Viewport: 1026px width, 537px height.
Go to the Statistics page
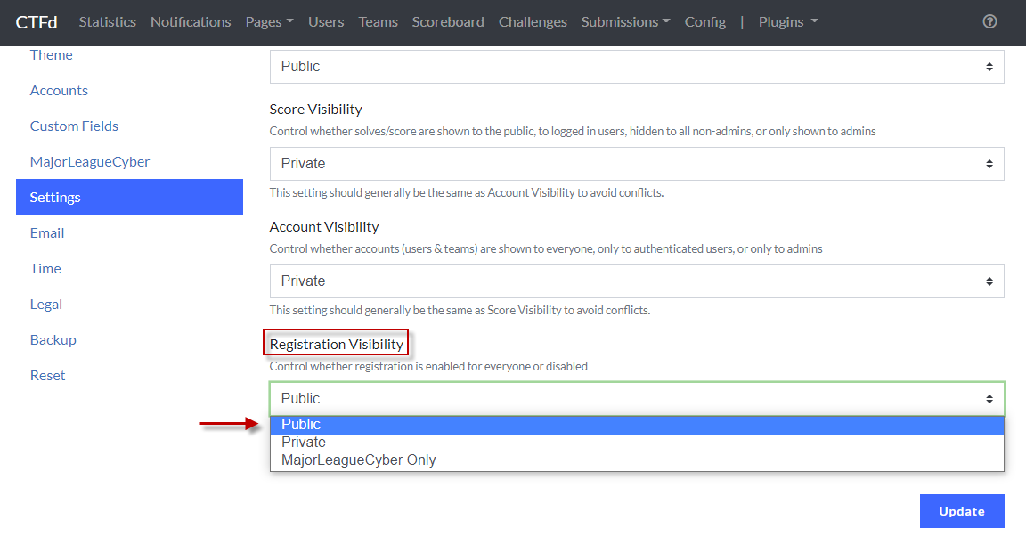[x=108, y=22]
